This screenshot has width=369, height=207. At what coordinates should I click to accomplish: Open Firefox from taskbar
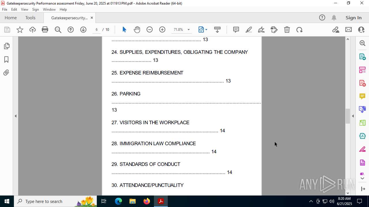(x=147, y=201)
